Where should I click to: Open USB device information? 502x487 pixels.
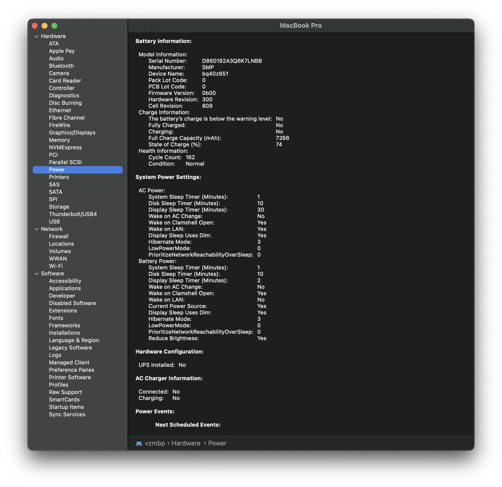55,222
